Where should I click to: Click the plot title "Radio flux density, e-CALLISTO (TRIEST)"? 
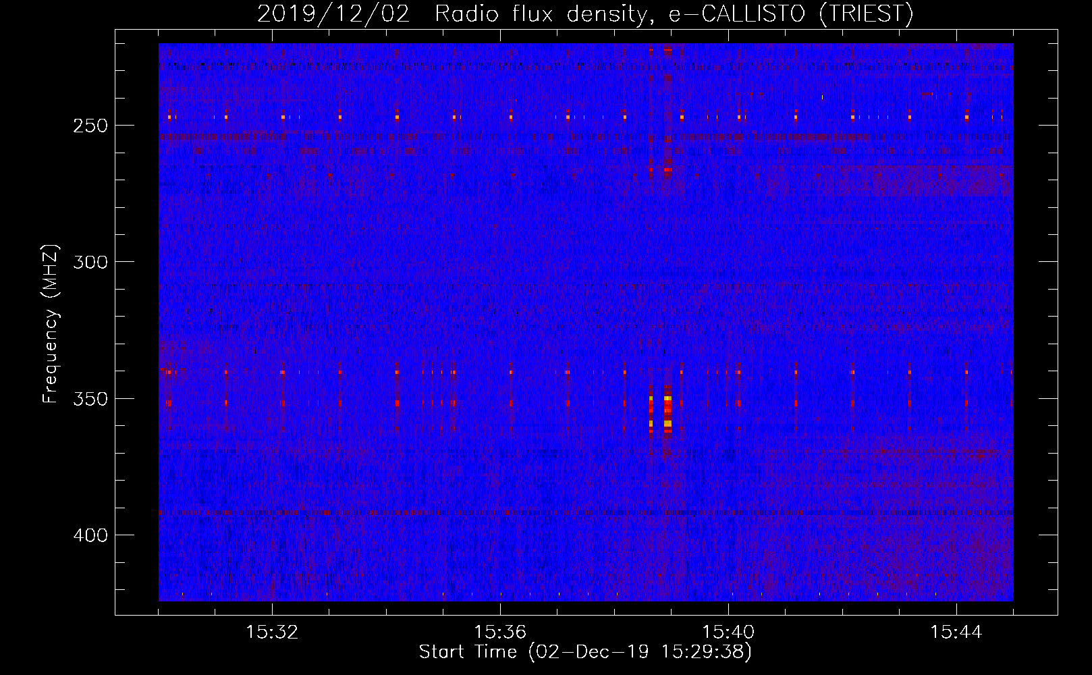tap(674, 13)
